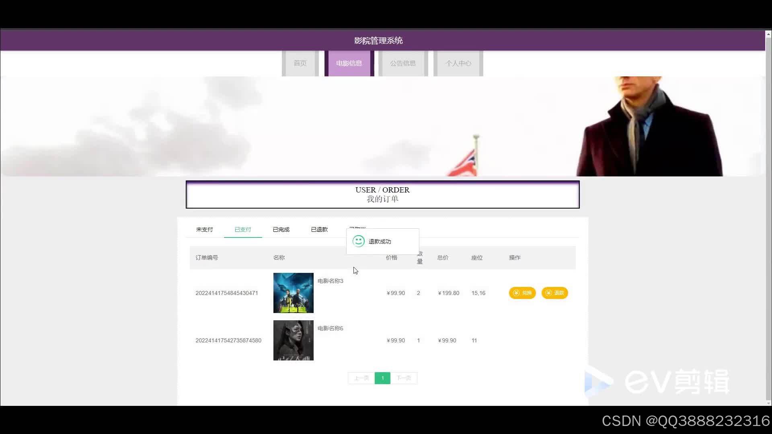Click seat value 15,16

coord(478,293)
